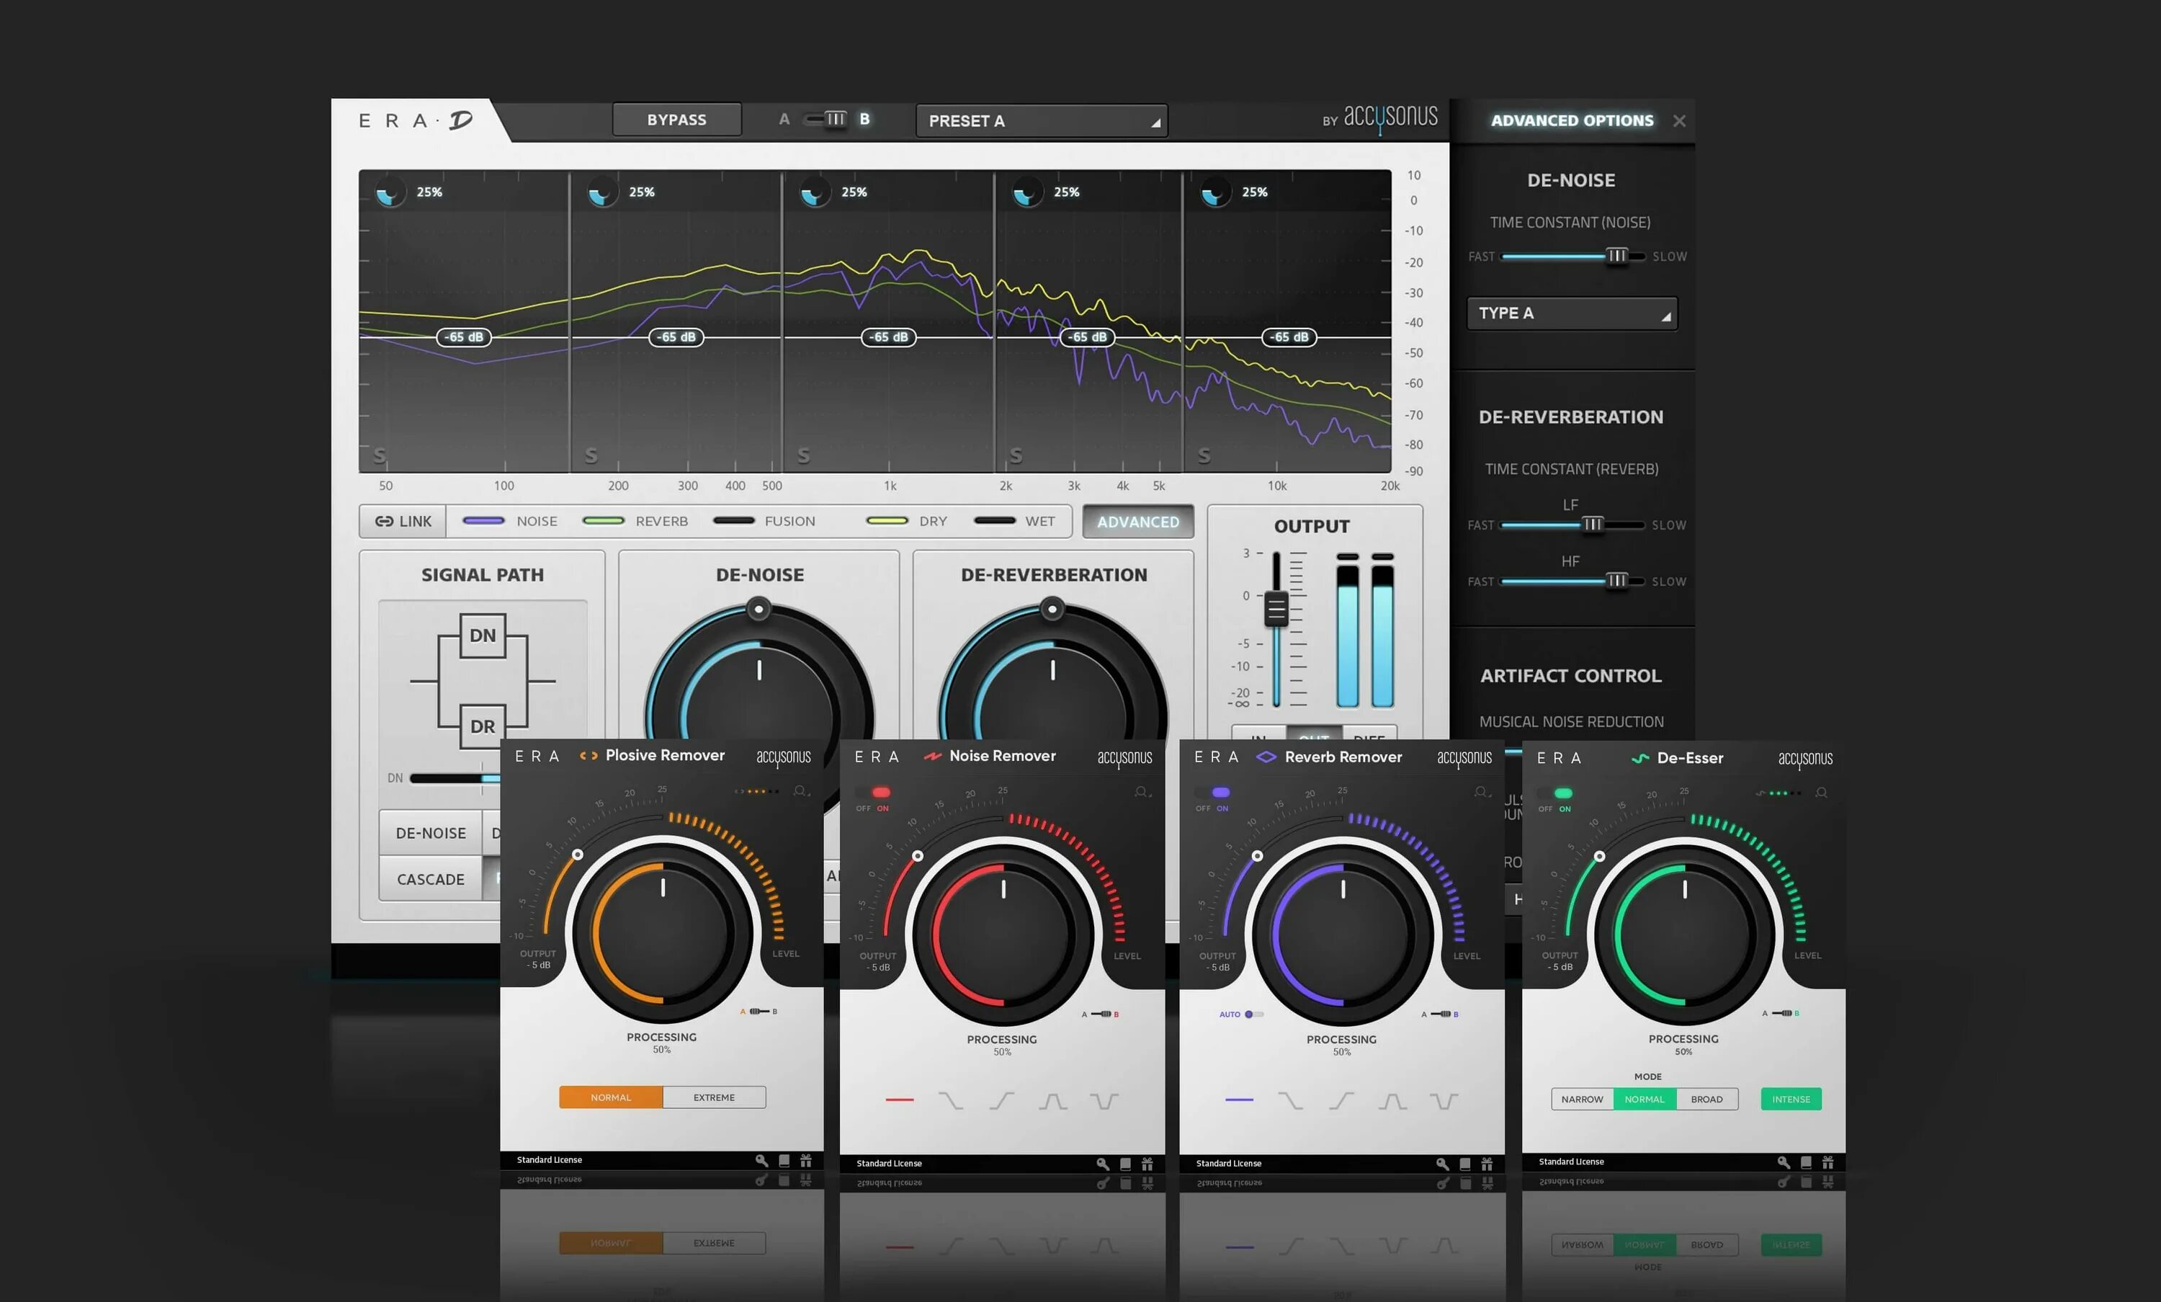Open the TYPE A dropdown in Advanced Options

(x=1572, y=313)
